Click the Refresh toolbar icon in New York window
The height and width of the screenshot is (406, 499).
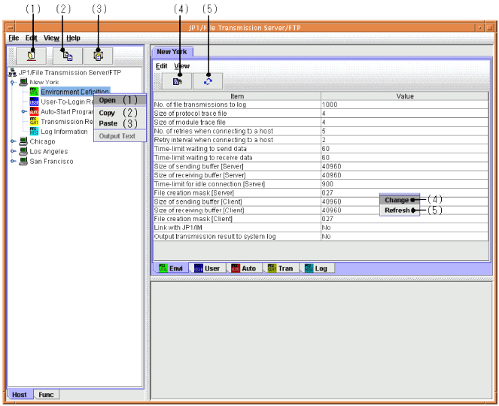(208, 80)
